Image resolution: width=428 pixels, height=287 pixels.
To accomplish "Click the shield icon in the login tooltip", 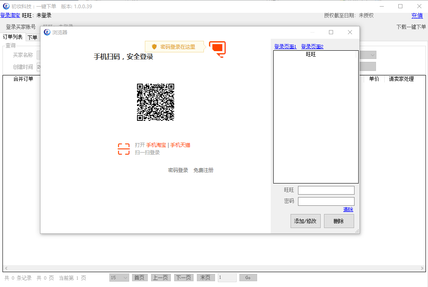I will coord(154,47).
